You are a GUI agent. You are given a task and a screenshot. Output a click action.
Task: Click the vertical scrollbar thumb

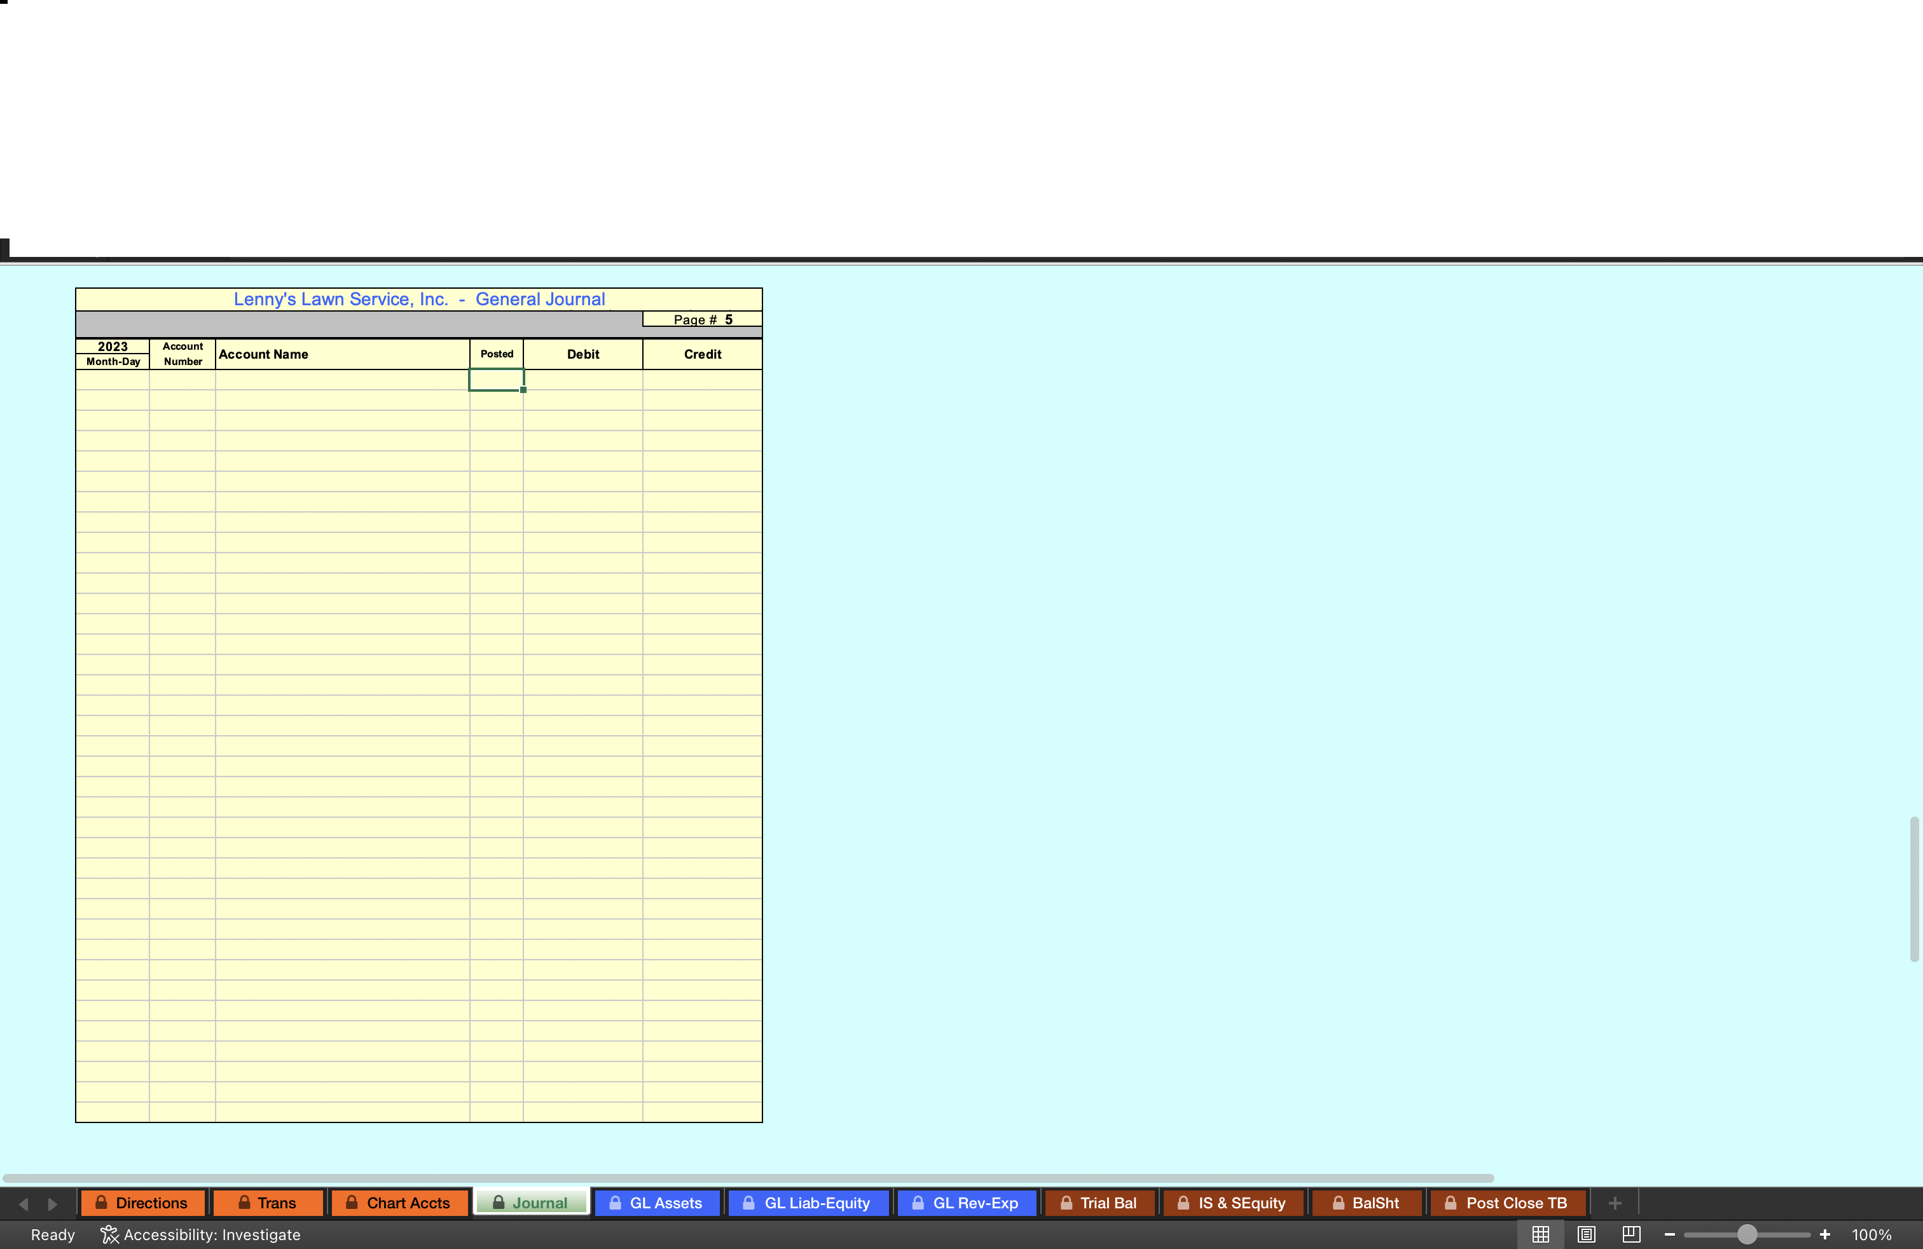pyautogui.click(x=1913, y=888)
